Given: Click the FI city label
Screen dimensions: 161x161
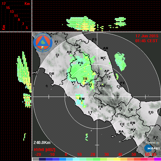Looking at the screenshot, I should (x=56, y=42).
